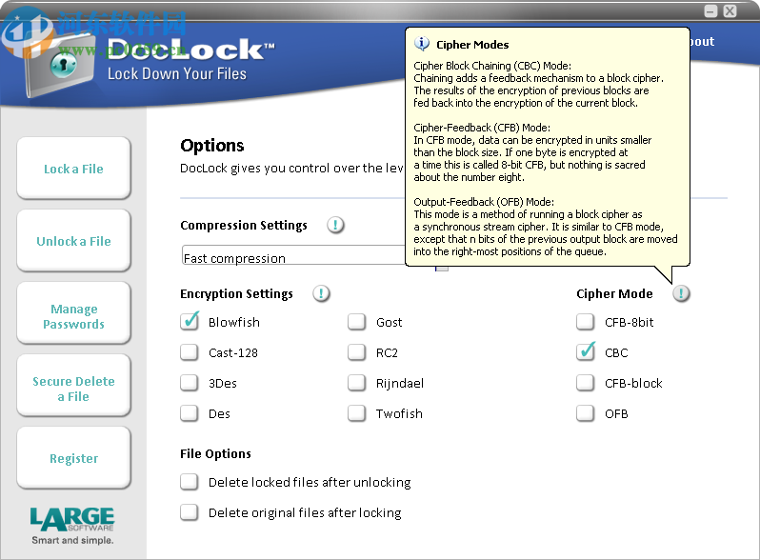
Task: Enable Delete locked files after unlocking
Action: (189, 482)
